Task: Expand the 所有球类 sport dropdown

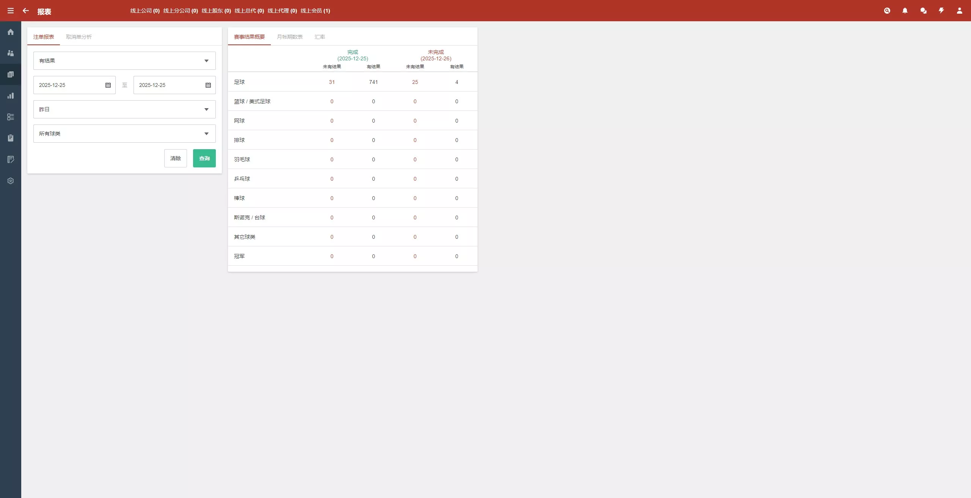Action: point(124,134)
